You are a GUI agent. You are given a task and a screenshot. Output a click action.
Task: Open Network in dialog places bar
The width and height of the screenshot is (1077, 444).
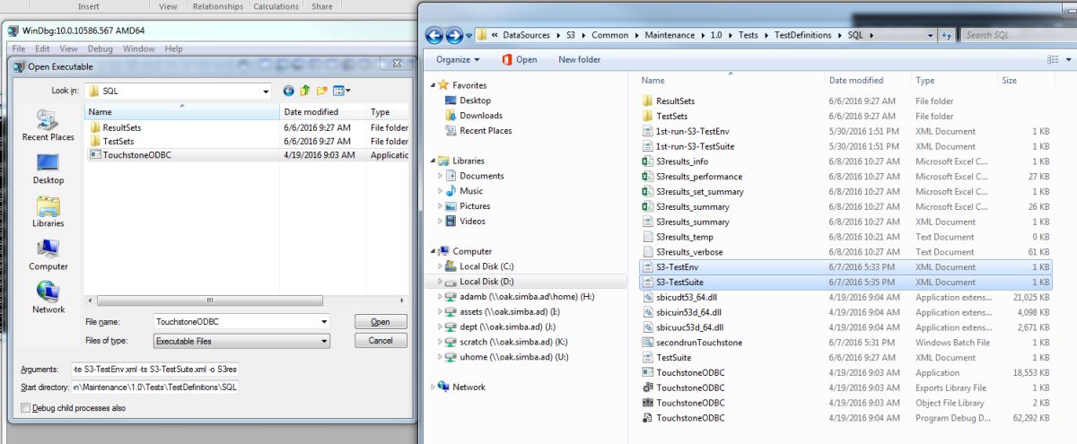coord(48,298)
